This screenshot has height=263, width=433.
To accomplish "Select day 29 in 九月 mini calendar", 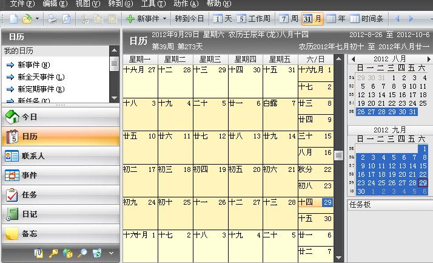I will (423, 183).
